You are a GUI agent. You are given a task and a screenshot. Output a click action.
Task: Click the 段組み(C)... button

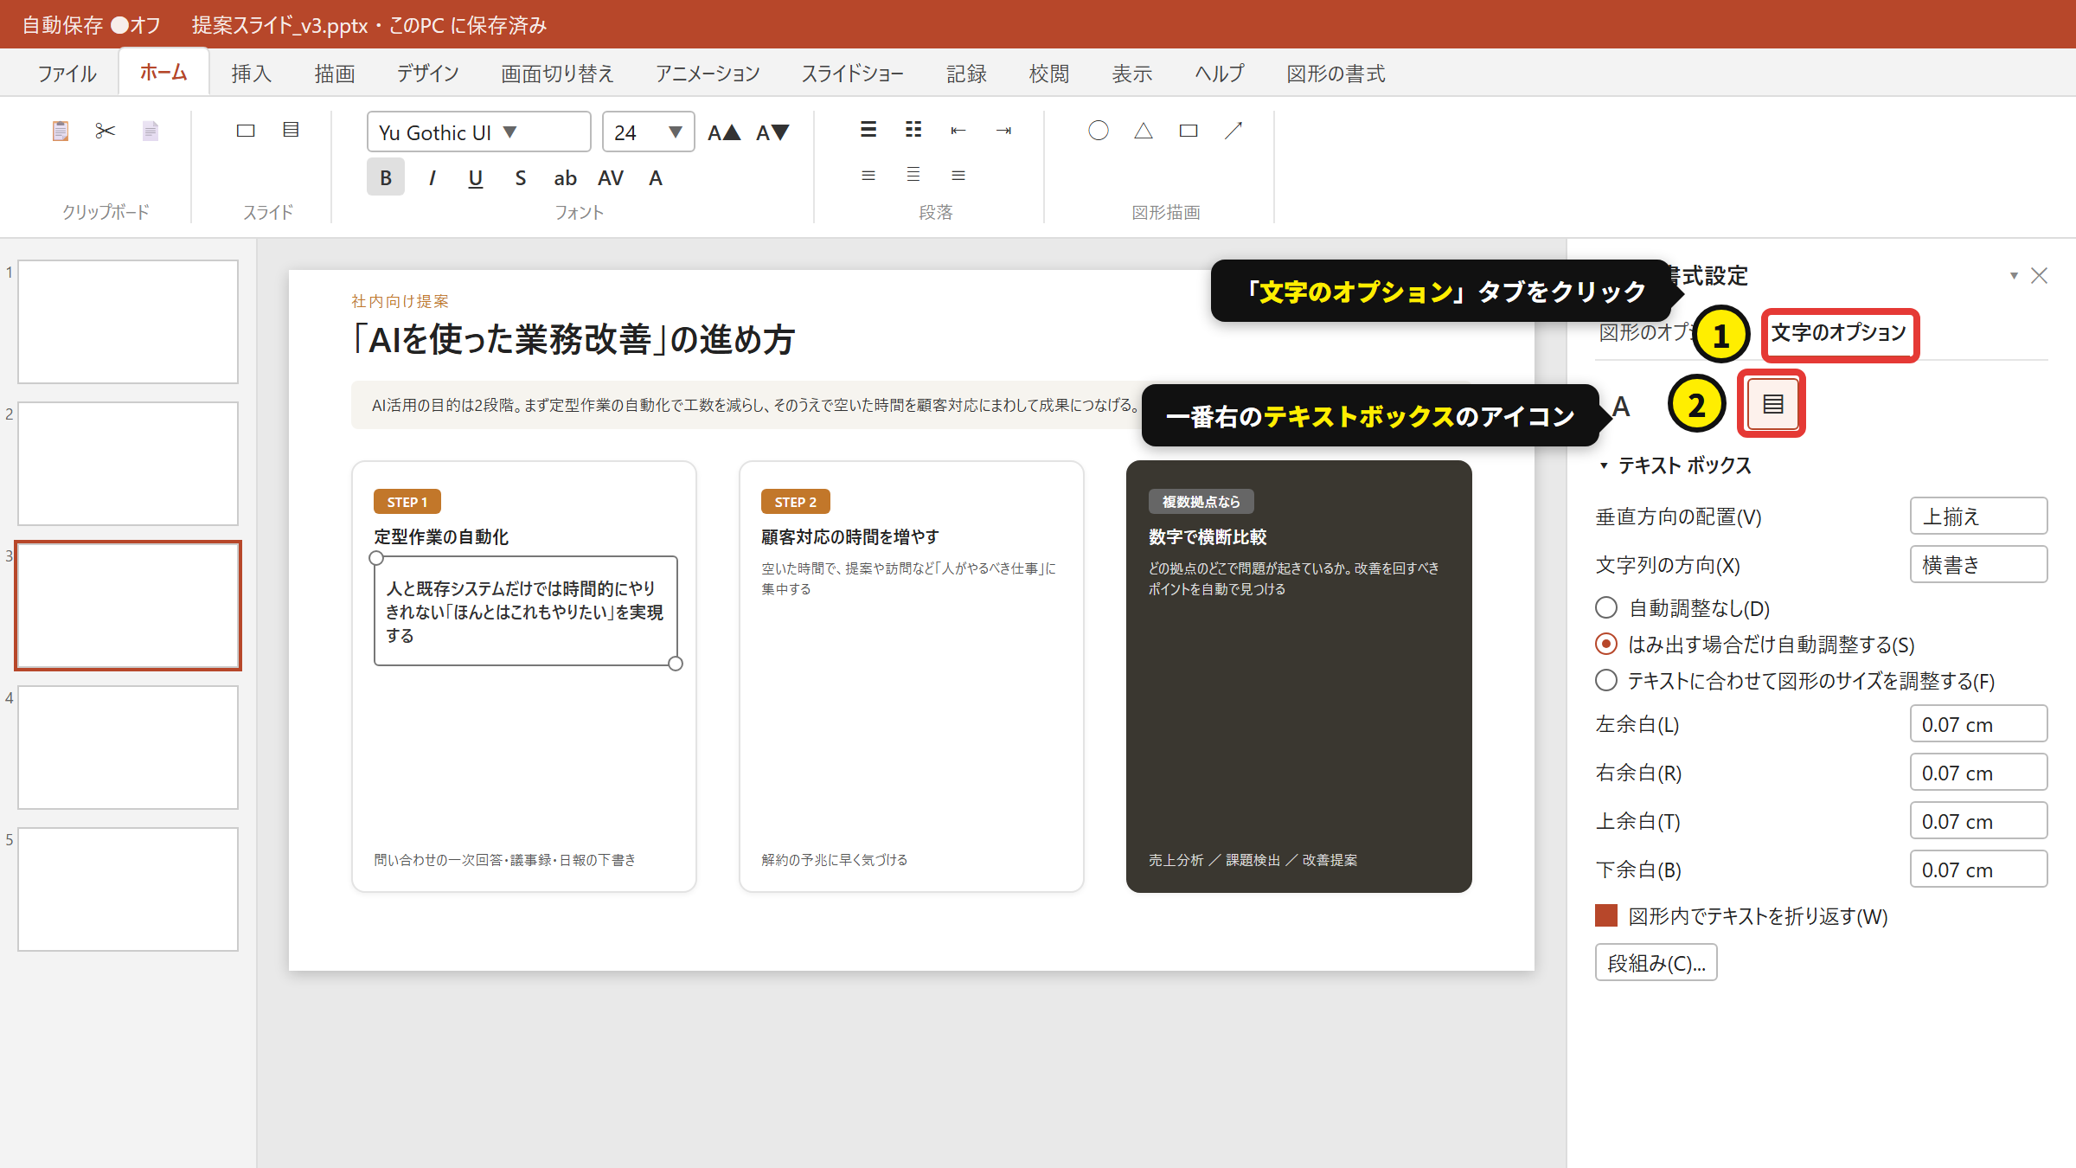coord(1656,963)
